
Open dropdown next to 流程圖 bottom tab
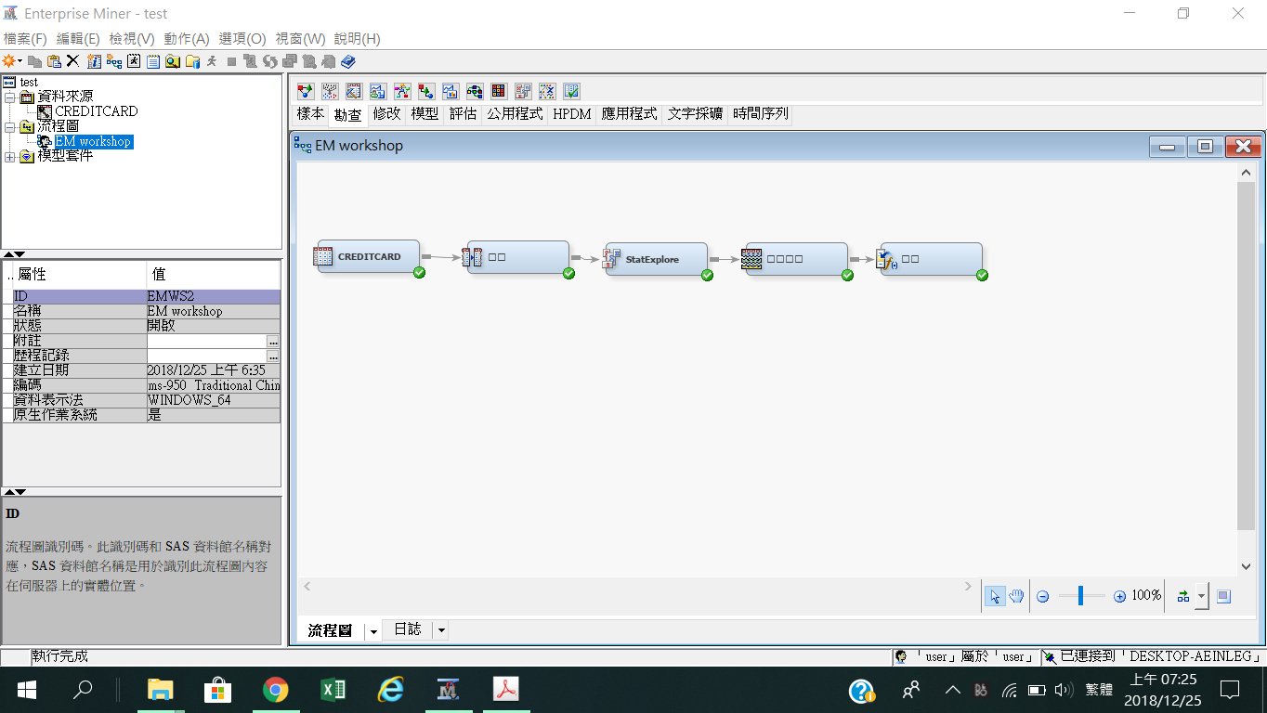pos(373,630)
